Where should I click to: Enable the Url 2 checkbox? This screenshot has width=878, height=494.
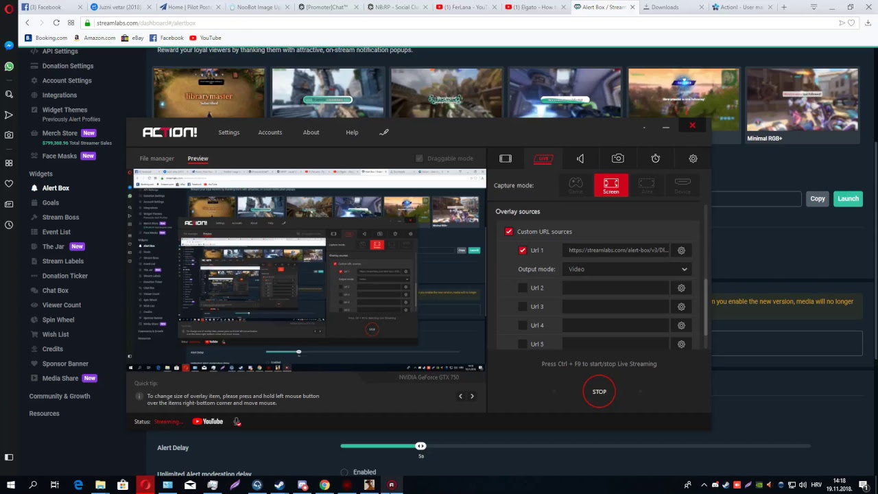tap(523, 288)
